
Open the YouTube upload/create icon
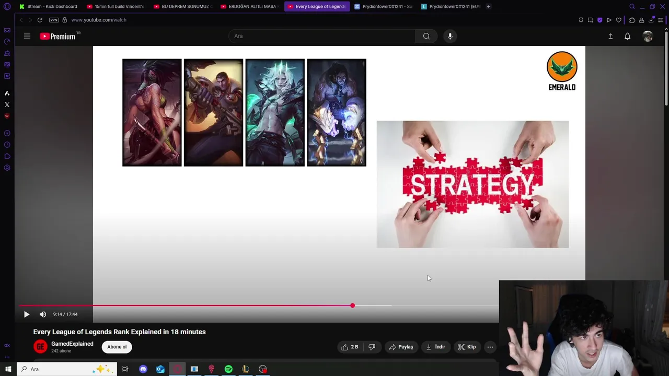click(x=610, y=36)
